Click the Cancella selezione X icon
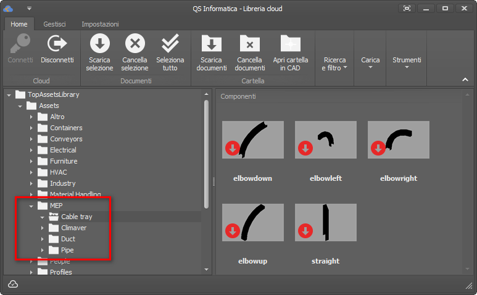The width and height of the screenshot is (477, 295). tap(135, 43)
